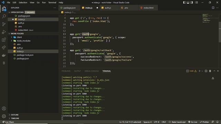Screen dimensions: 221x124
Task: Toggle the primary side bar layout icon
Action: tap(184, 2)
